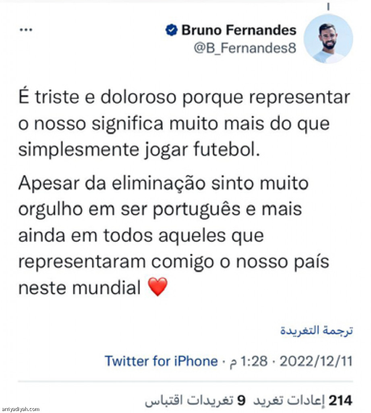
Task: Click the 2022/12/11 tweet date
Action: point(316,361)
